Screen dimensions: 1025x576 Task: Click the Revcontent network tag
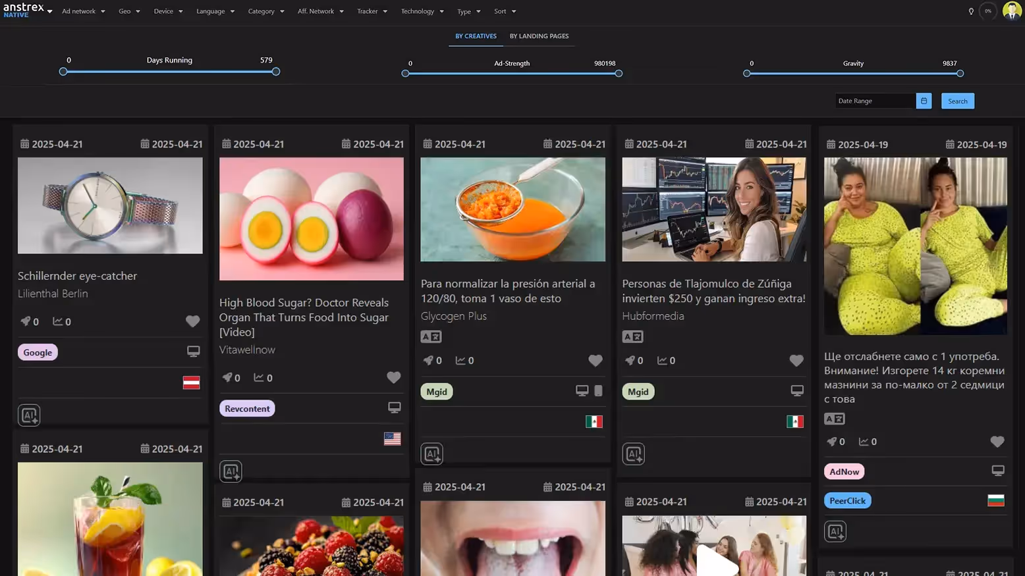click(247, 408)
